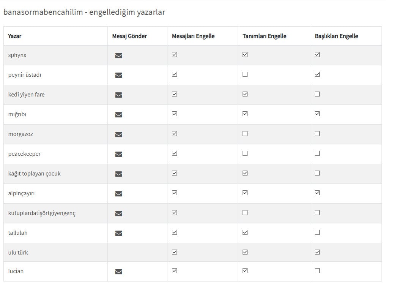
Task: Uncheck Başlıkları Engelle for ulu türk
Action: pyautogui.click(x=317, y=252)
